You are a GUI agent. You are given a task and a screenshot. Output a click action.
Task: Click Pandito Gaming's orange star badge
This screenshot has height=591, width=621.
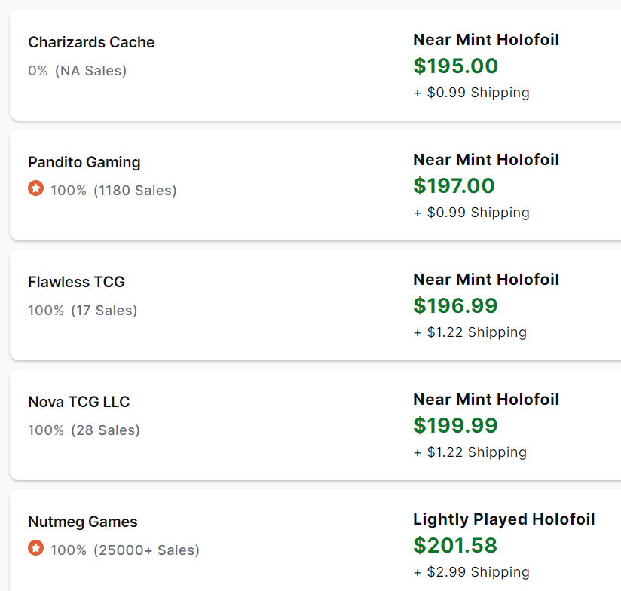pos(35,188)
